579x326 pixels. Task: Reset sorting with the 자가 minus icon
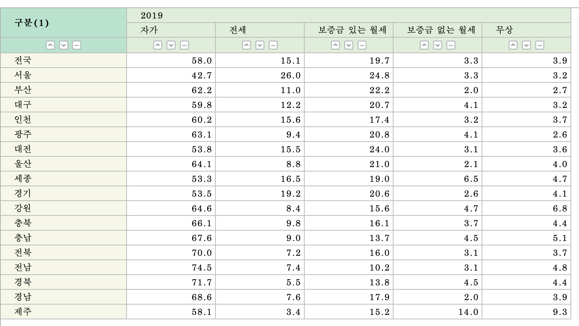pos(184,45)
